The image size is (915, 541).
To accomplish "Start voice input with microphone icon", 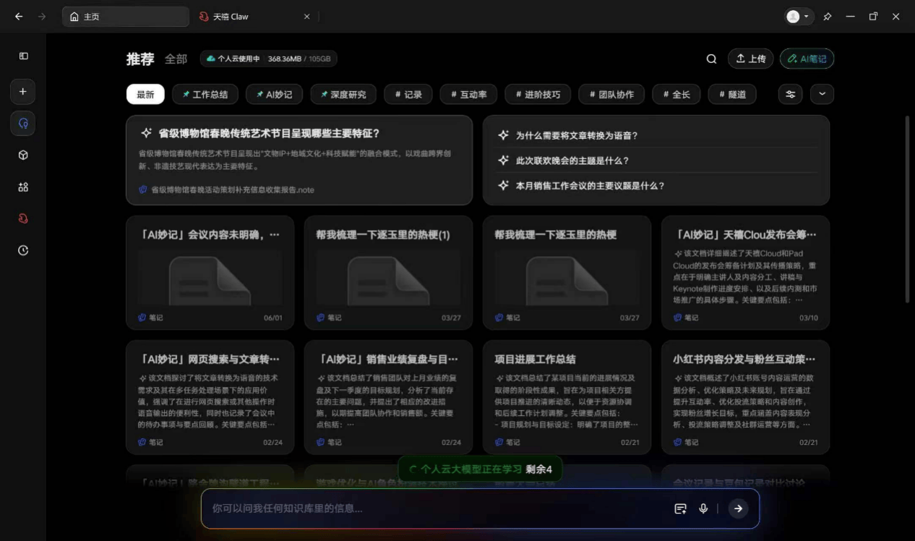I will click(703, 508).
